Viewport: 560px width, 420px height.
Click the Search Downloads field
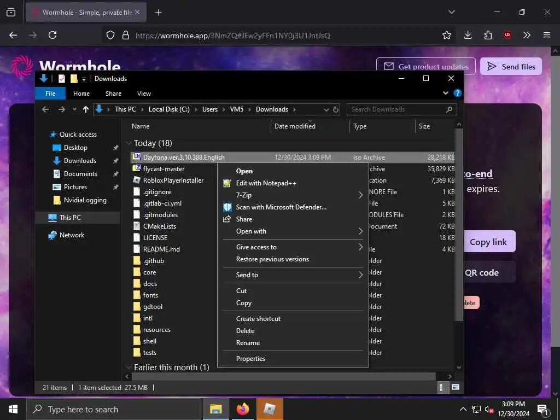pos(401,109)
